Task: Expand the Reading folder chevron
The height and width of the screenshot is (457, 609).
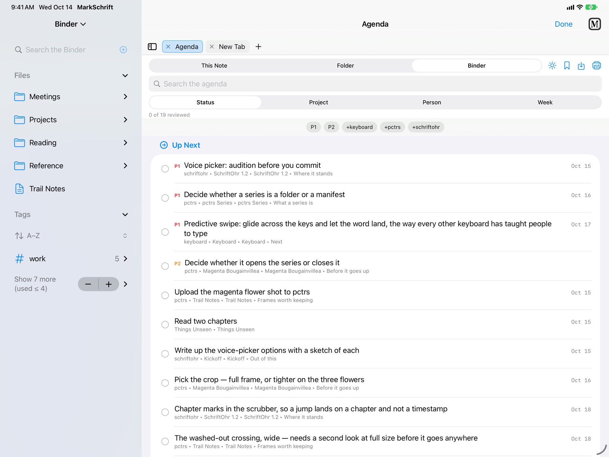Action: tap(126, 143)
